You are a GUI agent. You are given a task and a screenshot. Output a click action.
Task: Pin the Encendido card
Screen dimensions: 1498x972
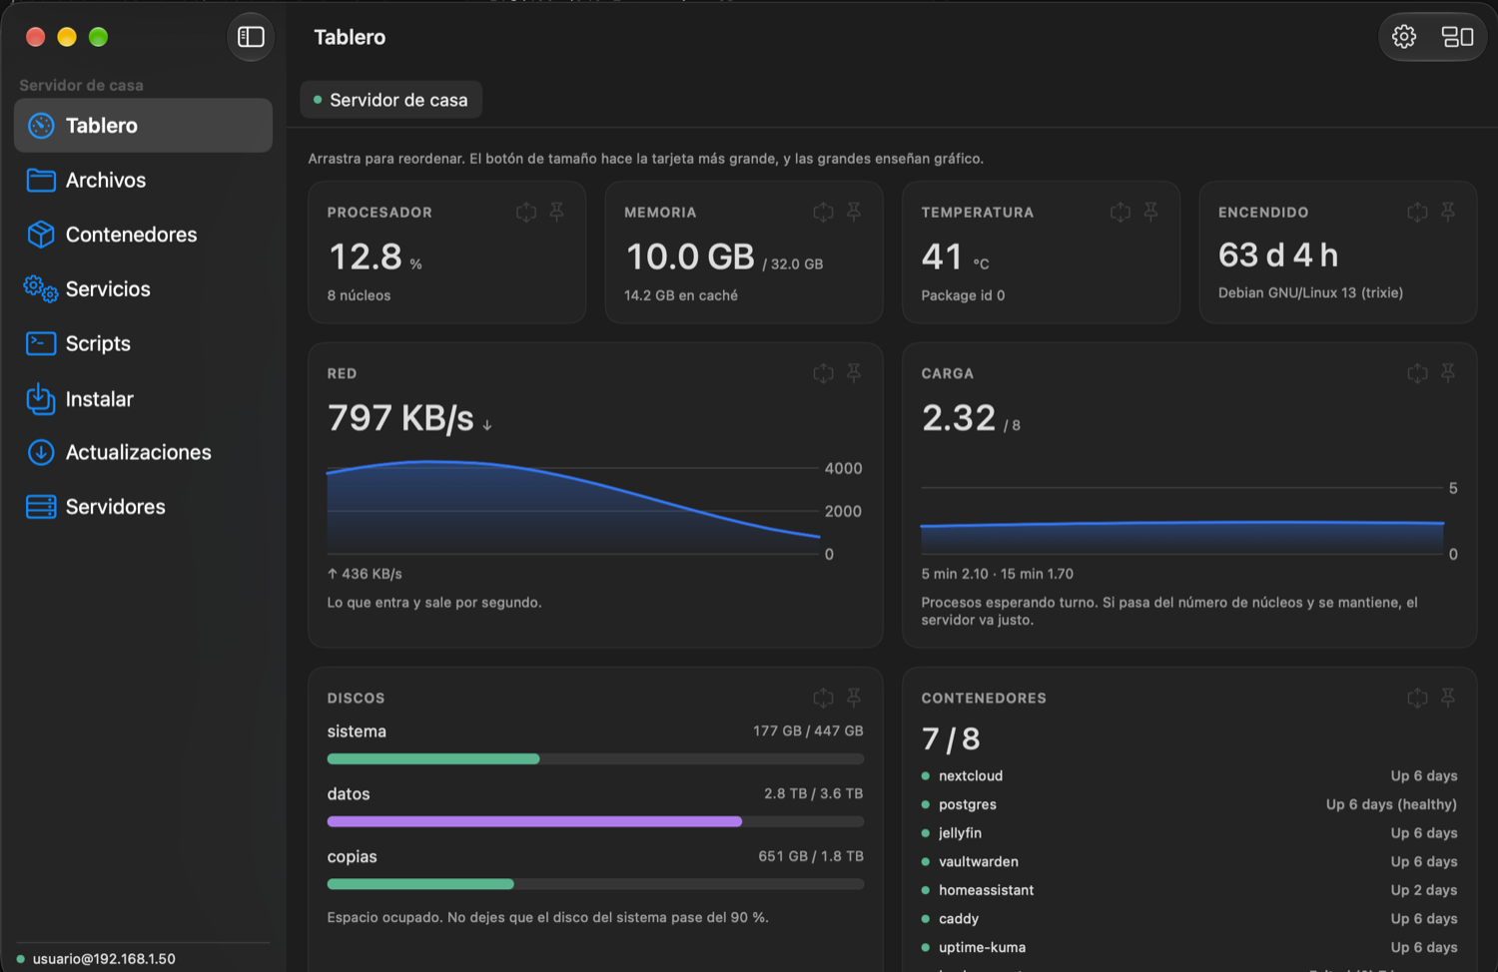1448,212
